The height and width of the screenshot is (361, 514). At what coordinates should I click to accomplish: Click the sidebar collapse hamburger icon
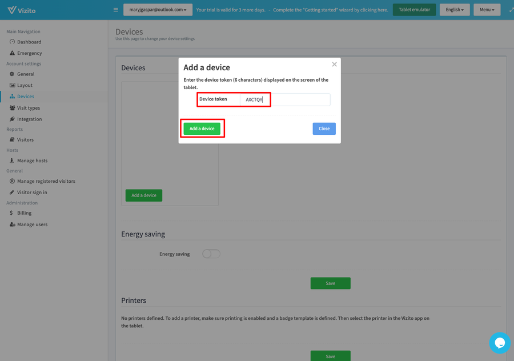point(115,9)
